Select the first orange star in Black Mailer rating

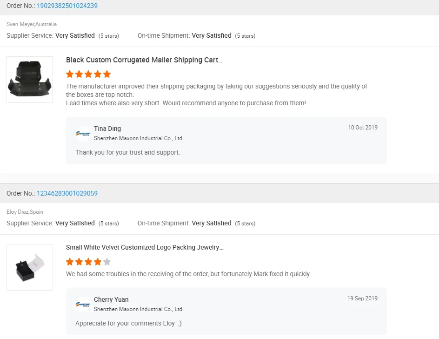pos(70,74)
